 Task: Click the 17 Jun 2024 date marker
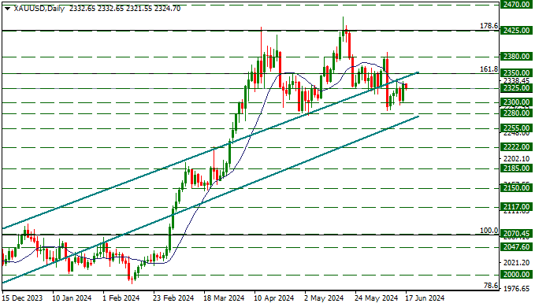coord(425,298)
